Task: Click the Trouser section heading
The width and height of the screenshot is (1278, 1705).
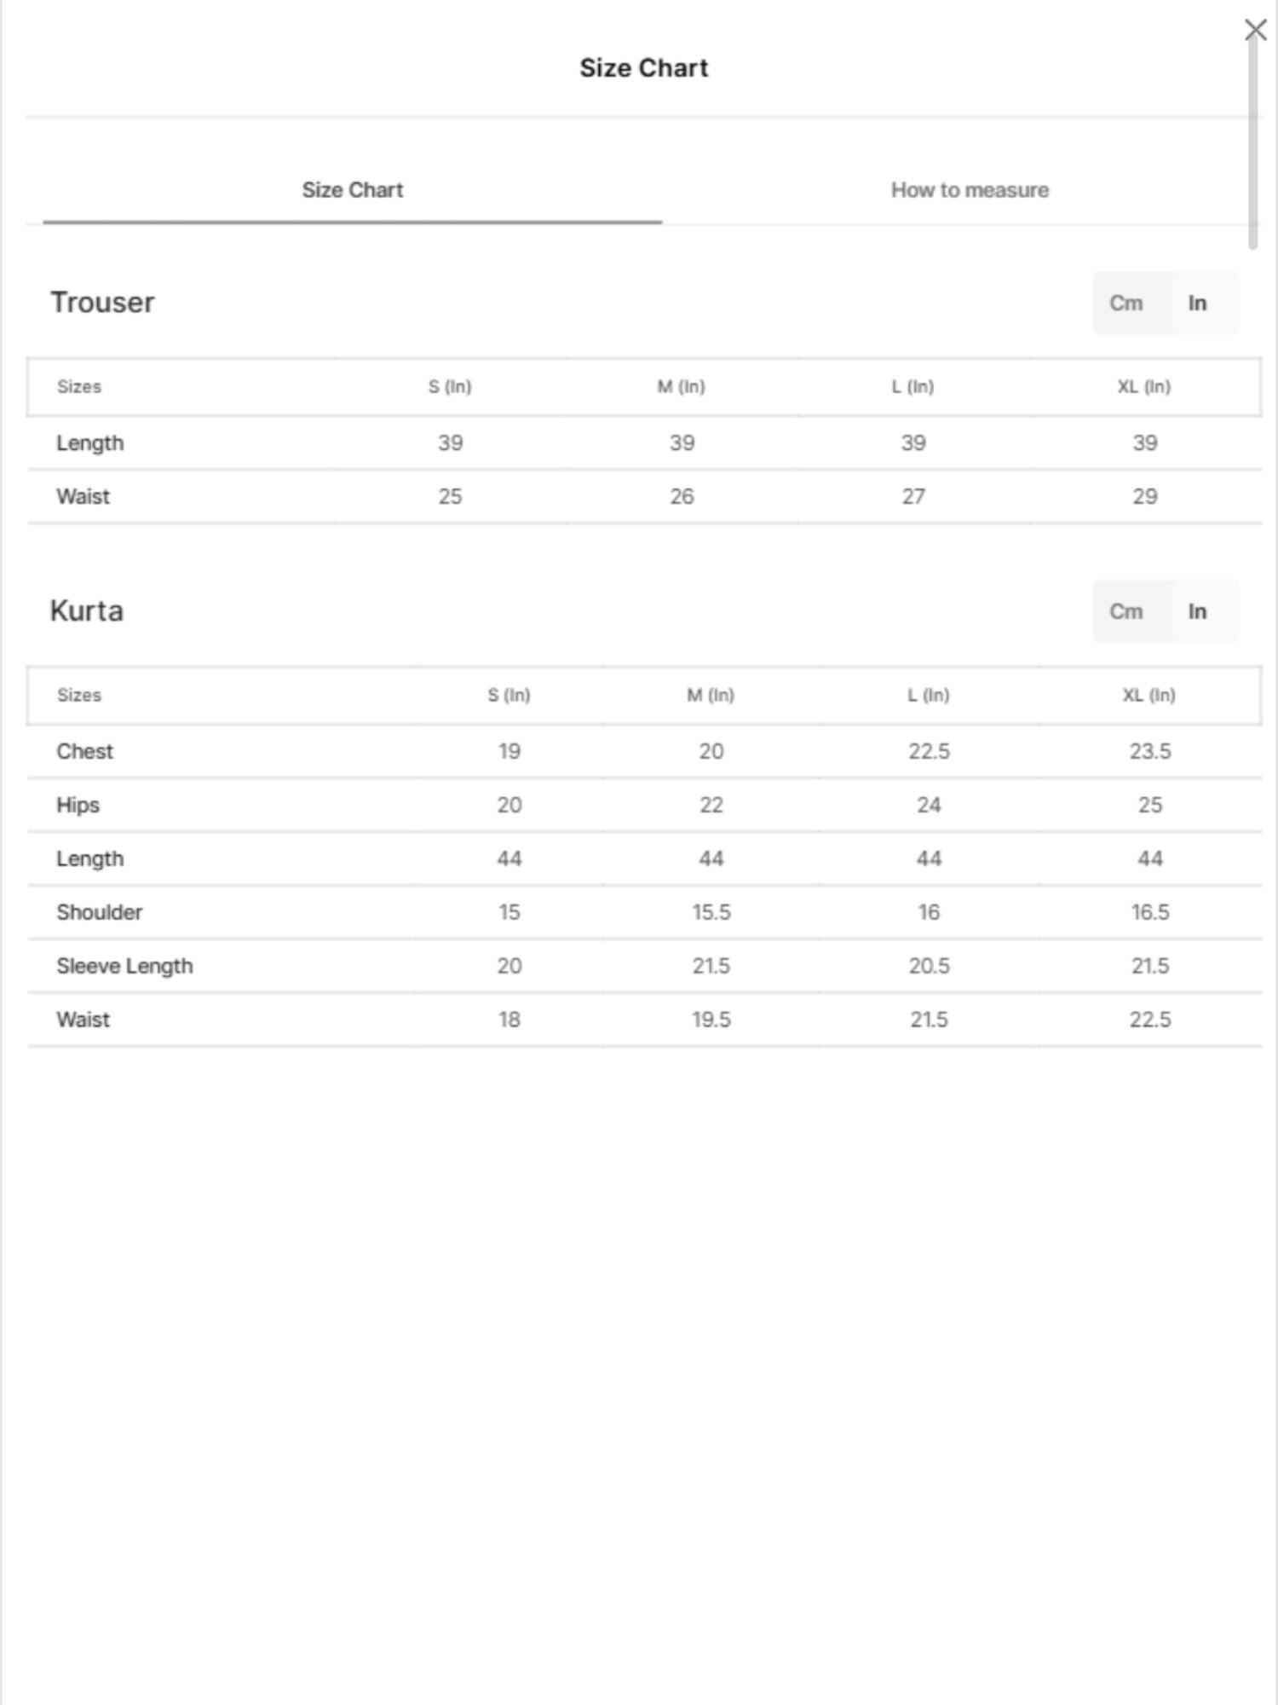Action: [102, 303]
